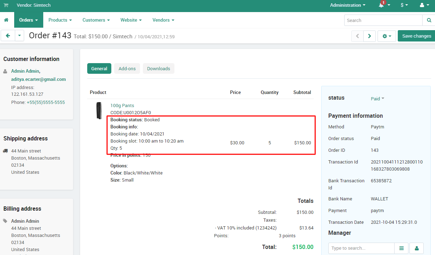Screen dimensions: 435x255
Task: Open the 100g Pants product link
Action: coord(122,105)
